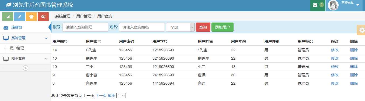
Task: Click the 用户查询 breadcrumb
Action: (105, 16)
